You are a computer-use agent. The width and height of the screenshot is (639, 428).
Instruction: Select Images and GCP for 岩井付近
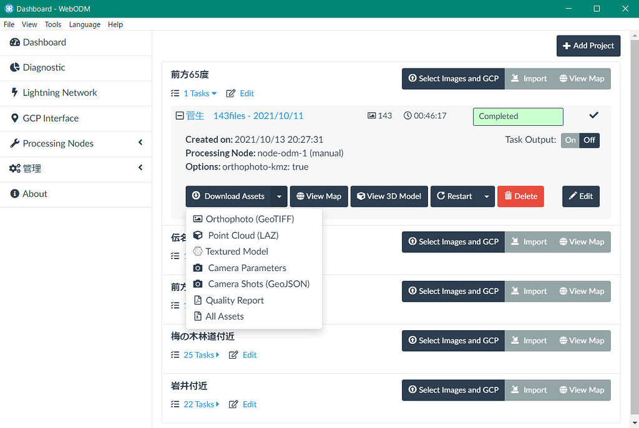point(453,390)
